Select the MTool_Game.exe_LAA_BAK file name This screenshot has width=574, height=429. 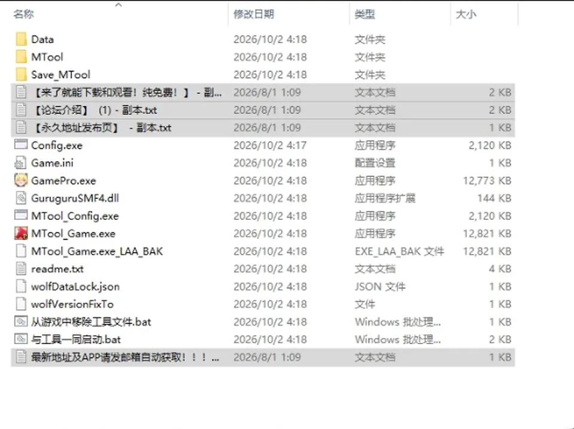click(97, 252)
